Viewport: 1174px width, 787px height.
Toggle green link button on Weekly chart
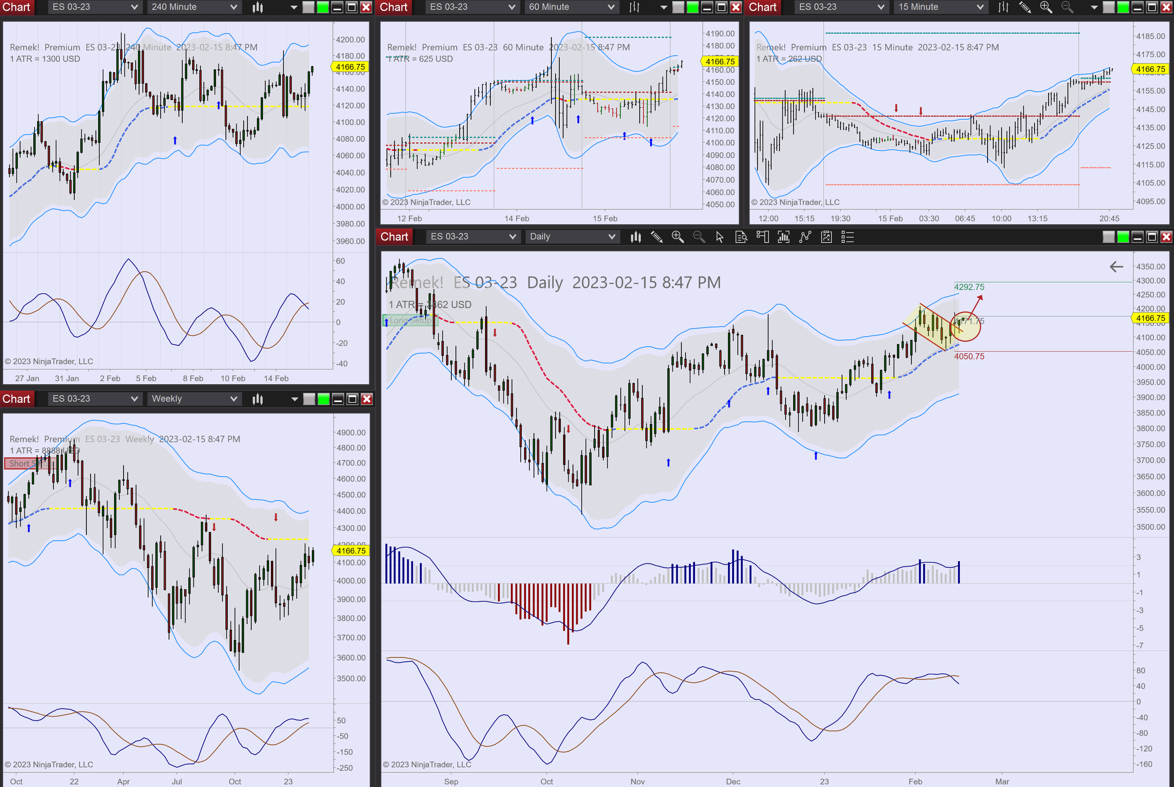point(324,399)
